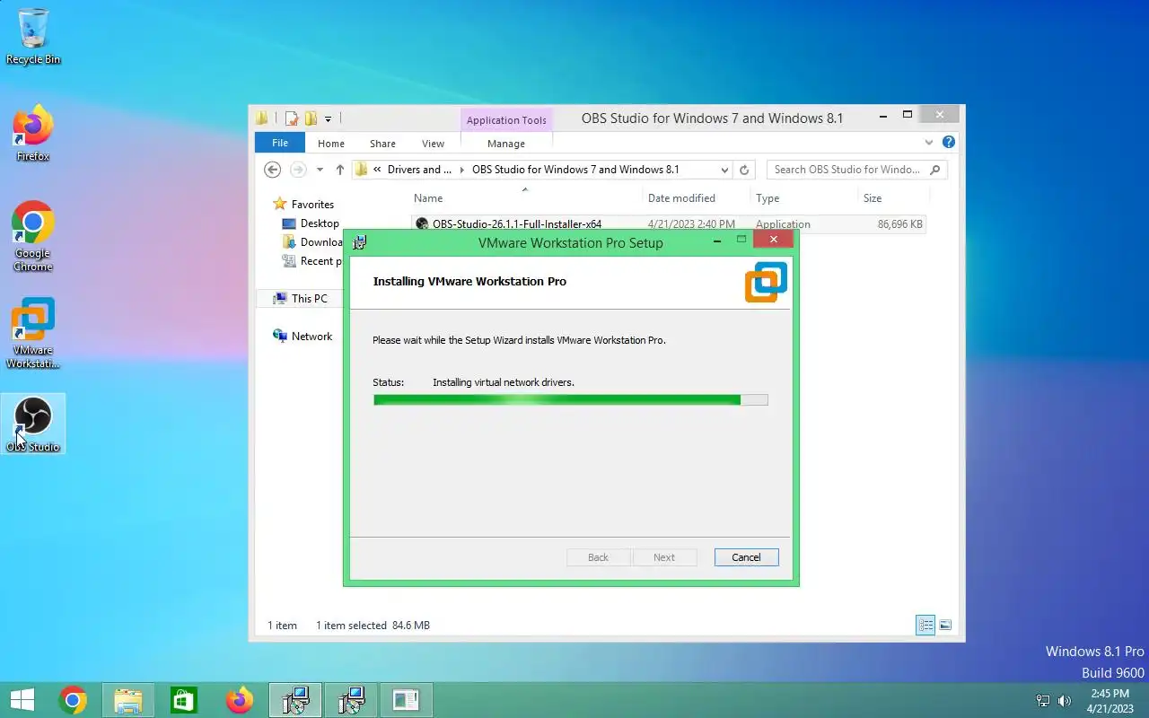
Task: Open the volume icon in system tray
Action: pyautogui.click(x=1065, y=701)
